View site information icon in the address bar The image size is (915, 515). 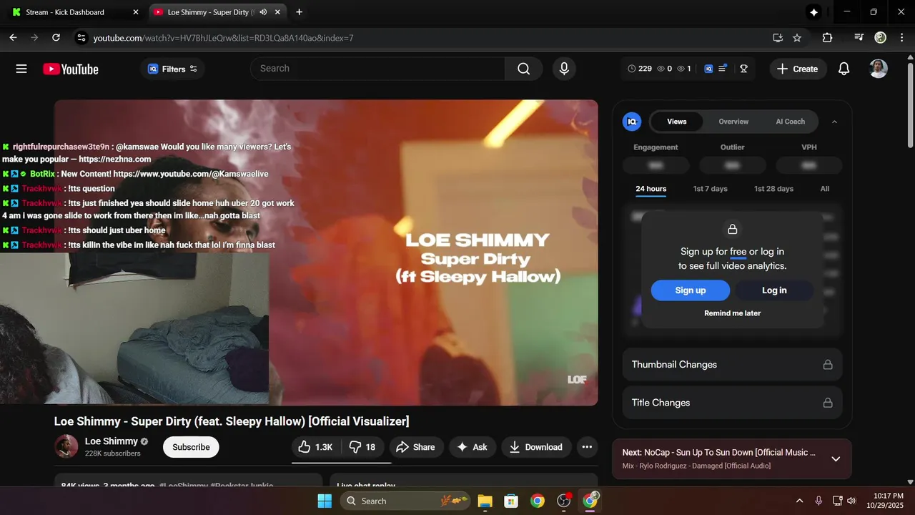click(81, 37)
